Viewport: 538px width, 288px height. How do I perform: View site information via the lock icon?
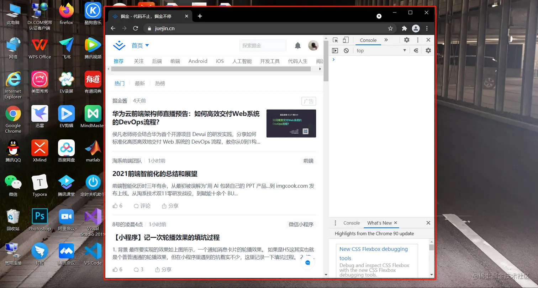point(149,28)
